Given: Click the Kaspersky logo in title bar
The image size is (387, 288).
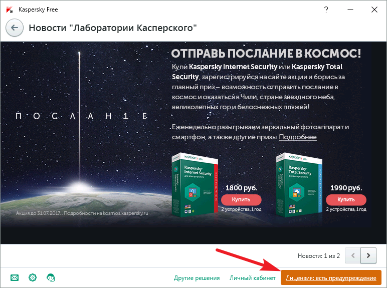Looking at the screenshot, I should pos(10,10).
